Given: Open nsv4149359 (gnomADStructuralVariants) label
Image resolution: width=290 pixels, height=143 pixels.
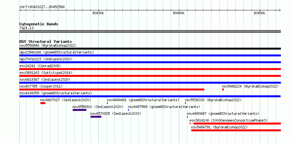Looking at the screenshot, I should coord(56,93).
